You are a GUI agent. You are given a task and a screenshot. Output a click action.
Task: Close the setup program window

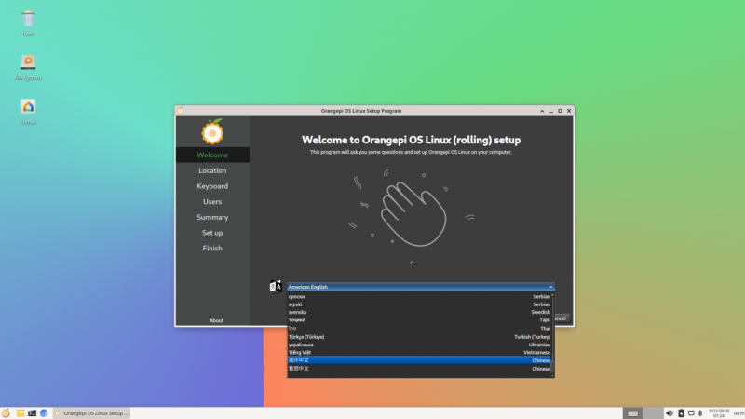(569, 111)
